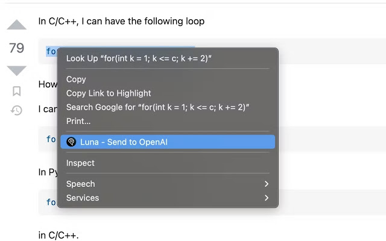Bookmark this question

(16, 91)
